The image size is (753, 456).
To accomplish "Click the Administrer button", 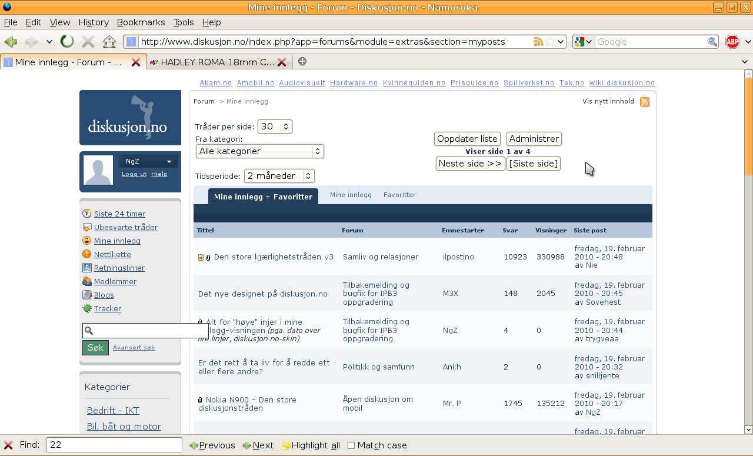I will pyautogui.click(x=534, y=139).
